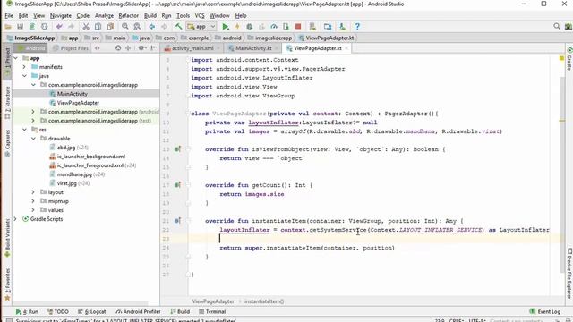573x322 pixels.
Task: Click the Cut scissors icon
Action: 86,27
